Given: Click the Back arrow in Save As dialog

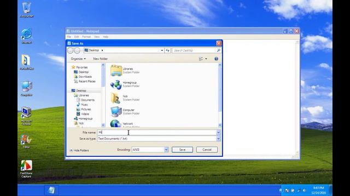Looking at the screenshot, I should tap(70, 51).
